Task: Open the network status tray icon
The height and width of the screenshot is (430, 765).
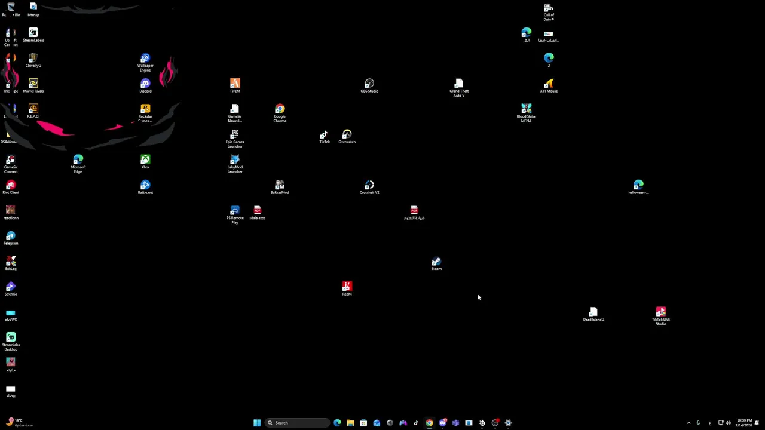Action: pyautogui.click(x=721, y=423)
